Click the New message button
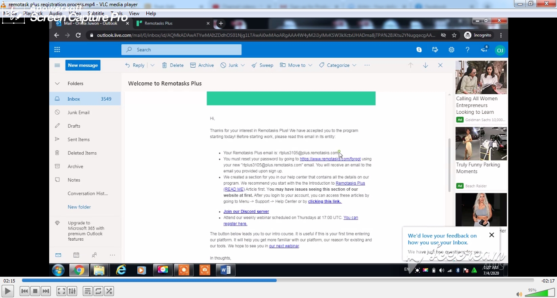Viewport: 557px width, 298px height. pos(83,65)
